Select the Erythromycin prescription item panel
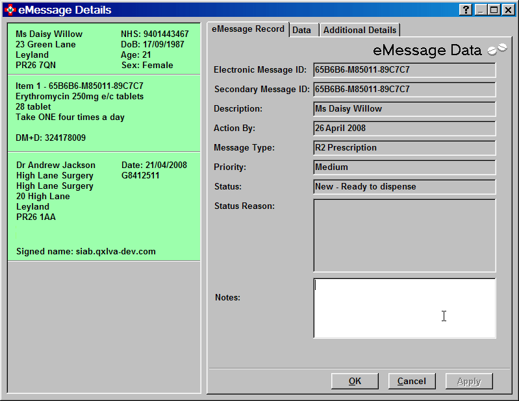This screenshot has height=401, width=519. click(104, 111)
